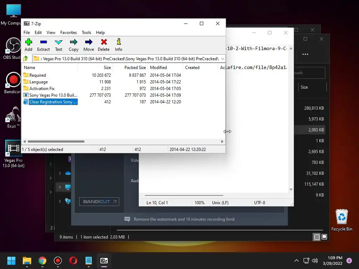Open Google Chrome from the taskbar
The width and height of the screenshot is (359, 269).
[42, 261]
